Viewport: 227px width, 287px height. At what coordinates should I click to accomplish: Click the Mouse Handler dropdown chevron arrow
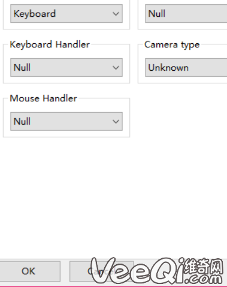[x=116, y=122]
